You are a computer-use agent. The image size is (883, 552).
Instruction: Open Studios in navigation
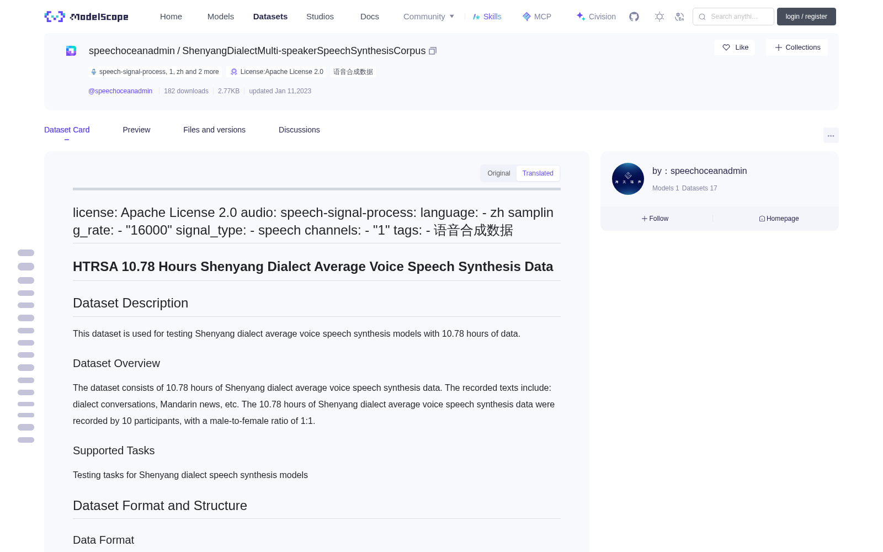[x=320, y=17]
